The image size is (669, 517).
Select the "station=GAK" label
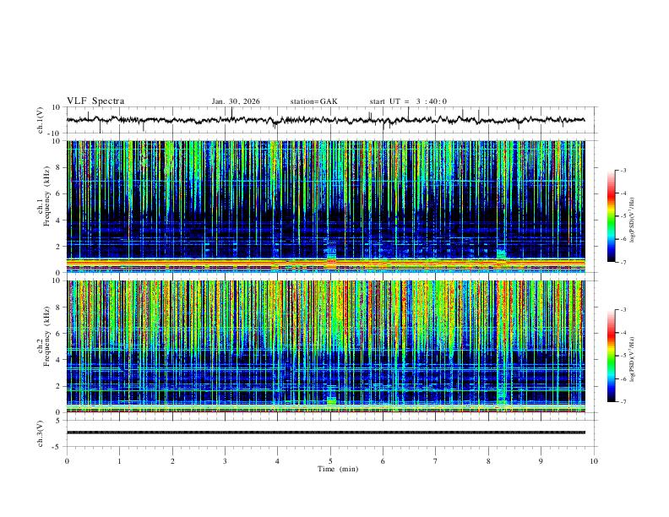[313, 101]
